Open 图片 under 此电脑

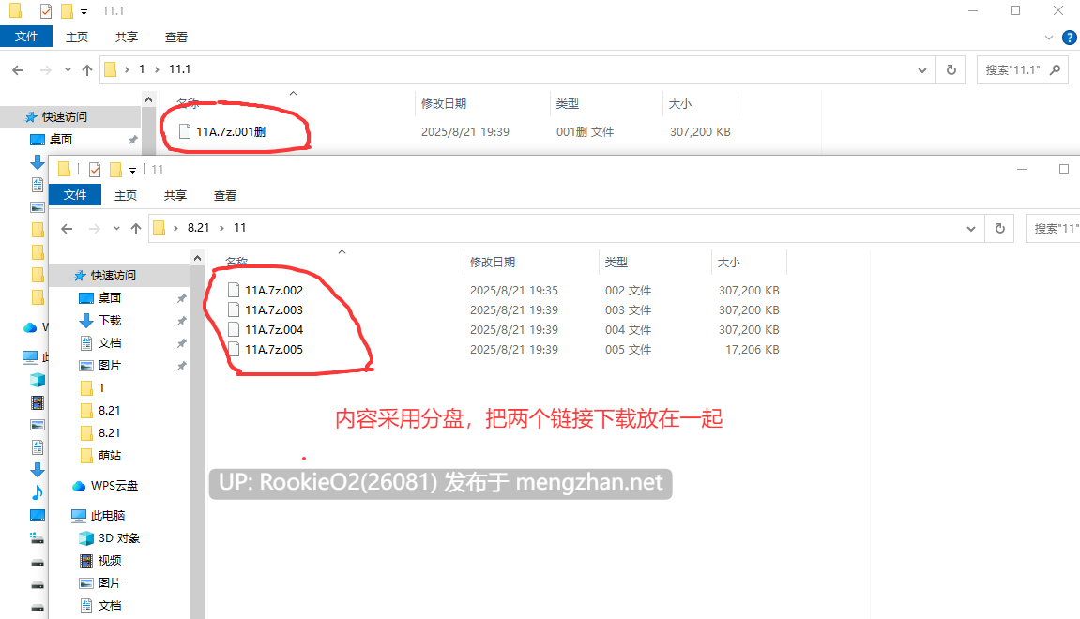coord(110,582)
